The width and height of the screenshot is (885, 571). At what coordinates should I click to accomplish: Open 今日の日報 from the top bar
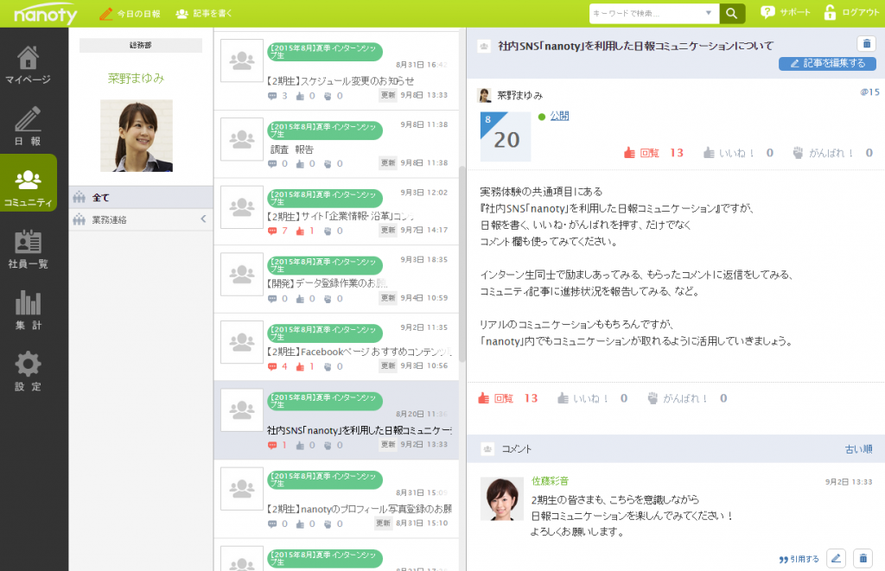(131, 14)
